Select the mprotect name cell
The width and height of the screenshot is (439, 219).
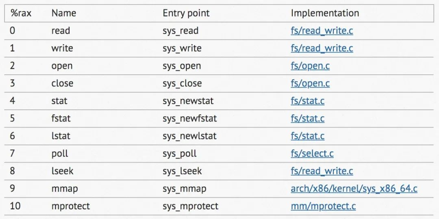point(70,206)
